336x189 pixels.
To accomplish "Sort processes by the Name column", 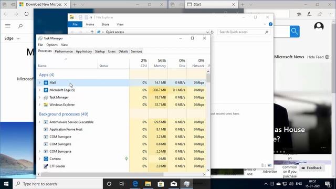I will click(68, 63).
